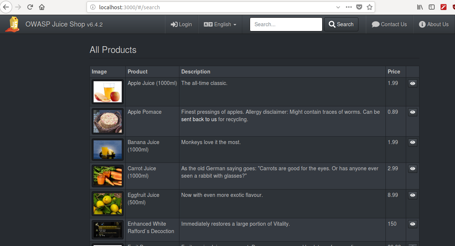View details of Apple Juice with eye icon

click(412, 83)
